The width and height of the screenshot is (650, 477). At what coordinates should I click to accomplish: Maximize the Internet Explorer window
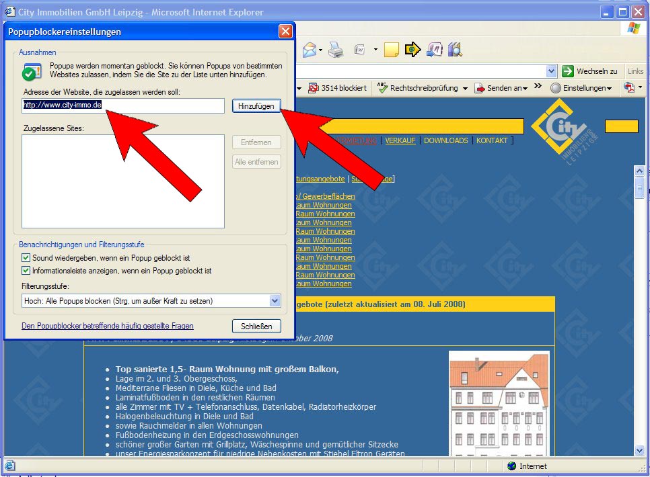[622, 11]
